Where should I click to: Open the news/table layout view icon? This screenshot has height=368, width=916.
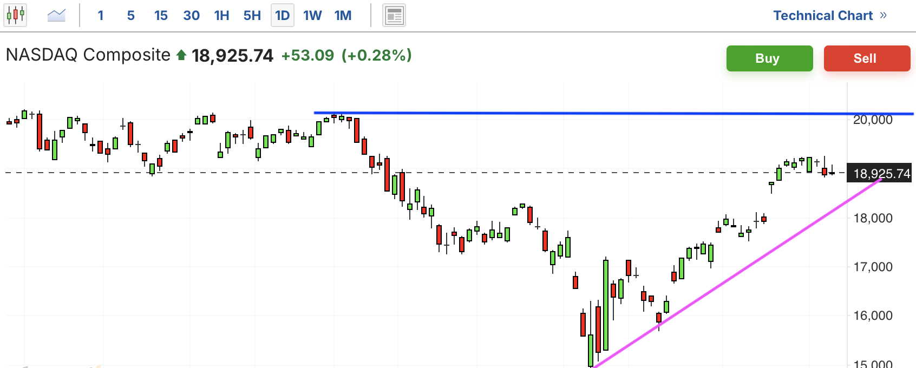394,15
